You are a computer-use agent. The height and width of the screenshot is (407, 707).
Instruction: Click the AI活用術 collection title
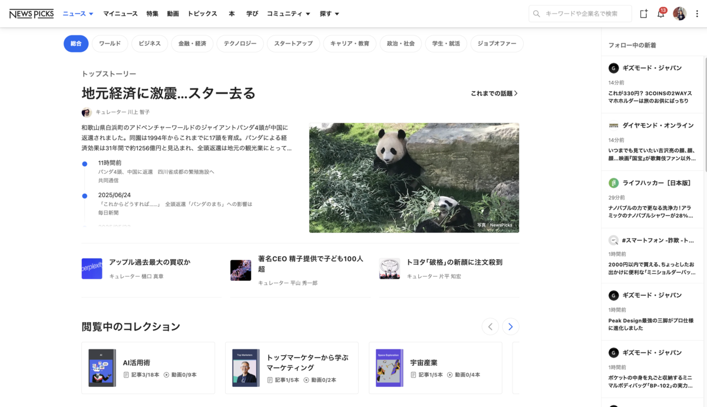[137, 363]
